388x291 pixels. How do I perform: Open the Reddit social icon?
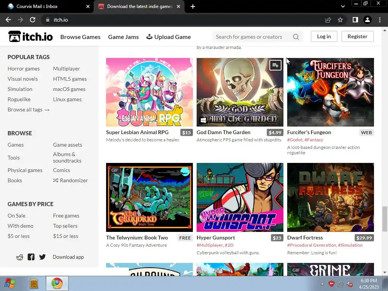pos(20,257)
